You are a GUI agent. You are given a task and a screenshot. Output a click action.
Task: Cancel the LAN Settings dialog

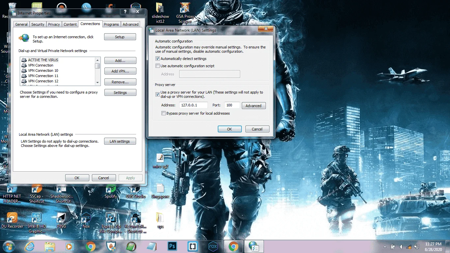(x=257, y=129)
